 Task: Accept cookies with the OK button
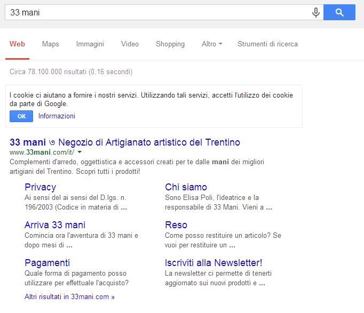21,116
